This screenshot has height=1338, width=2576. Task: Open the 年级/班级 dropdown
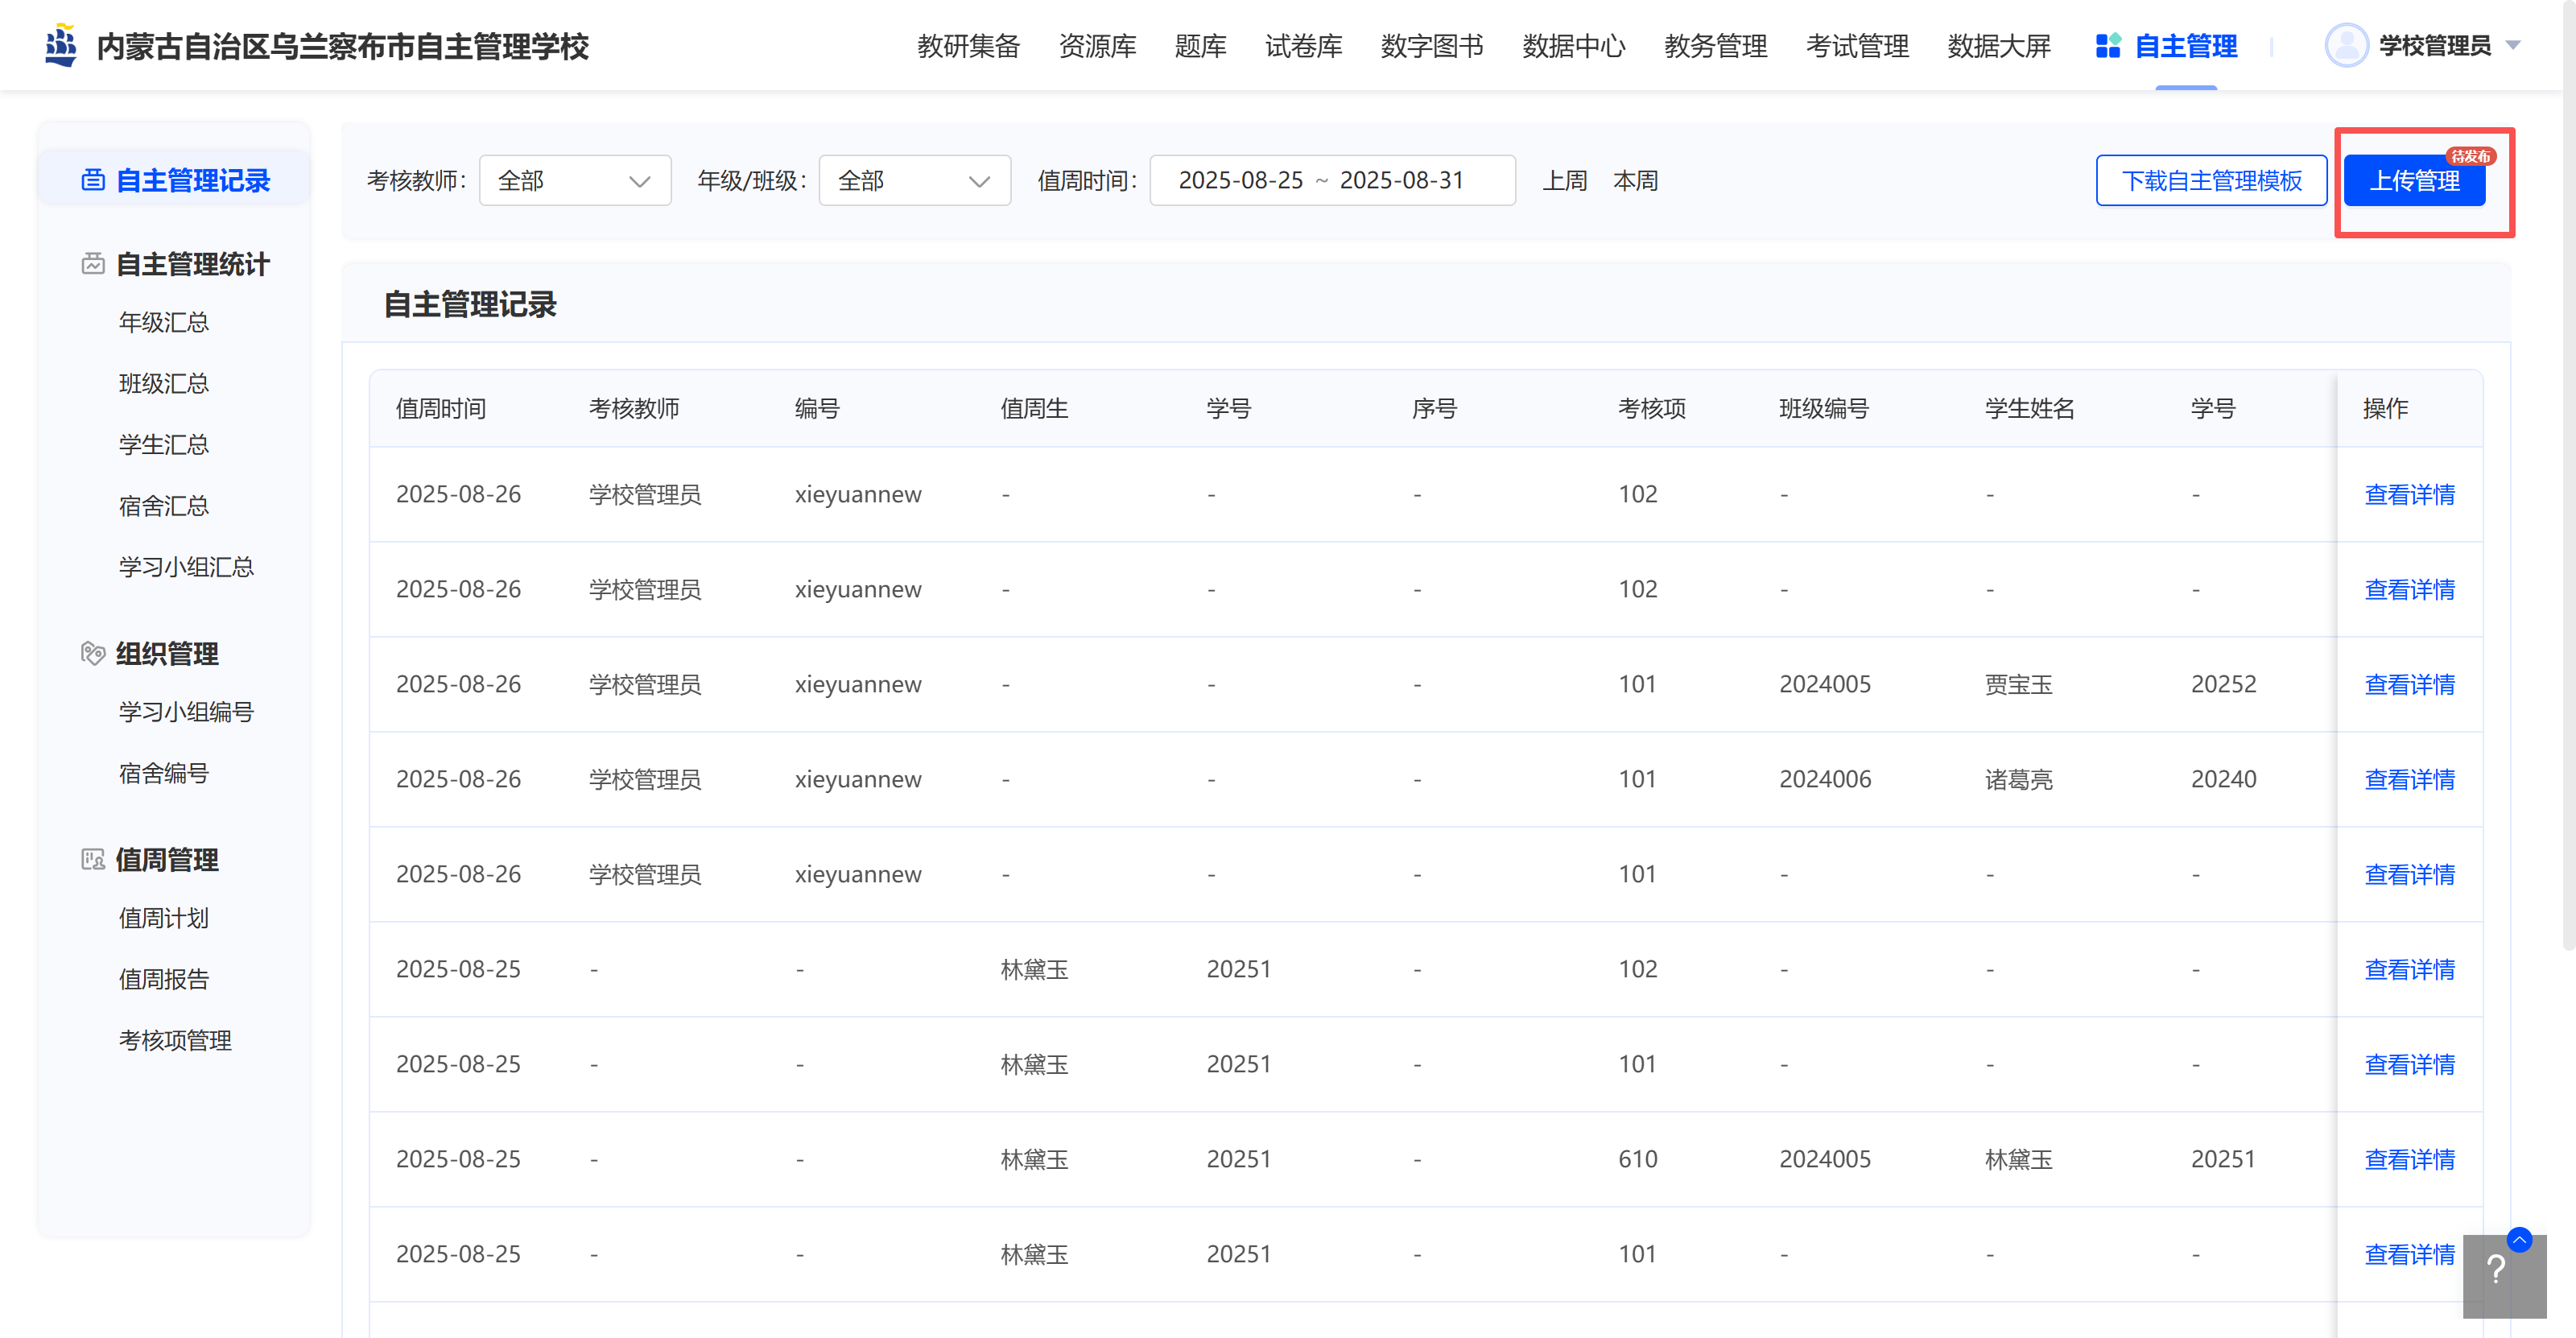point(914,181)
